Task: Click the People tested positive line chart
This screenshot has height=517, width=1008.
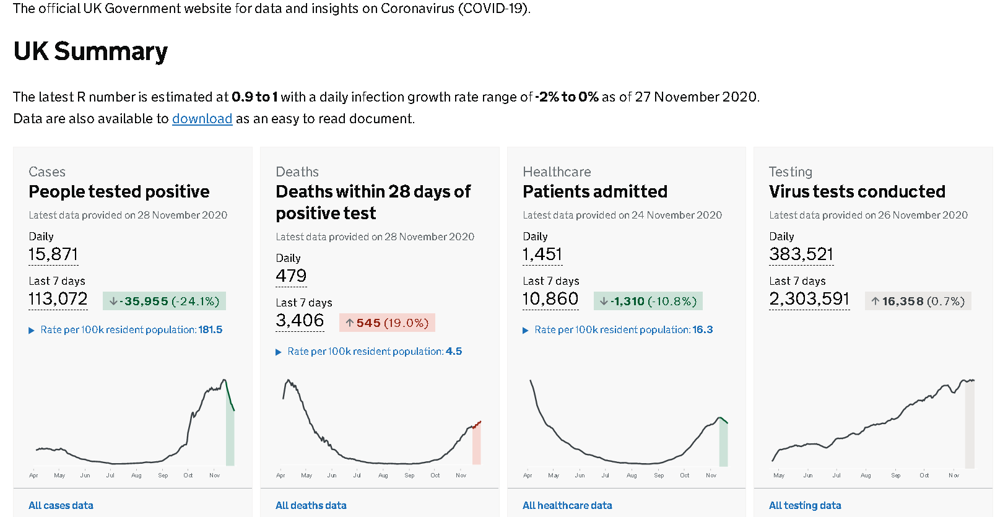Action: coord(133,427)
